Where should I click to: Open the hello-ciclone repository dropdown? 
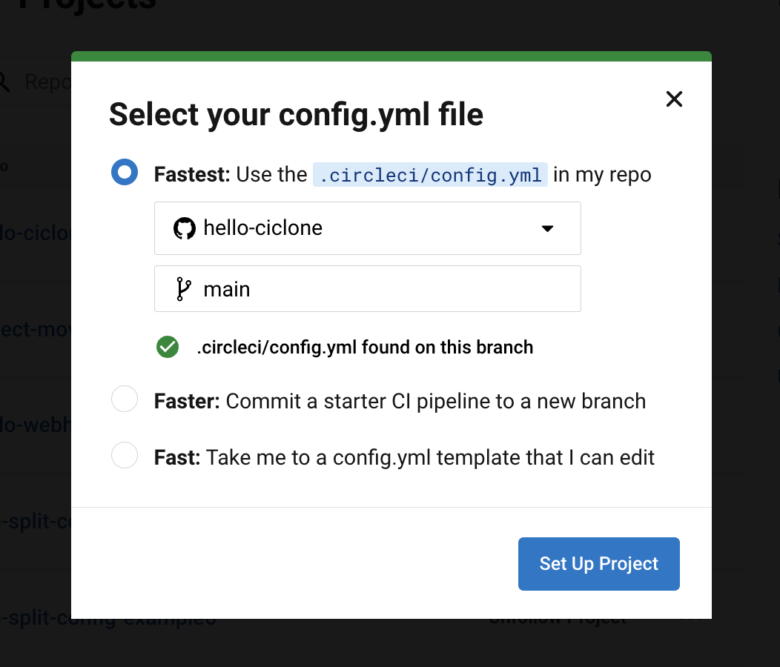click(x=368, y=228)
